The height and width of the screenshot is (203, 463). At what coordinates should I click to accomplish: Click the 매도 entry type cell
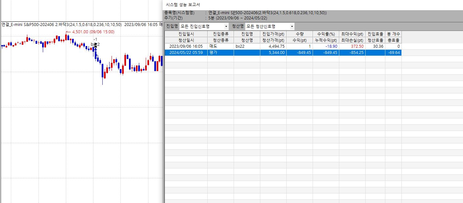point(220,46)
